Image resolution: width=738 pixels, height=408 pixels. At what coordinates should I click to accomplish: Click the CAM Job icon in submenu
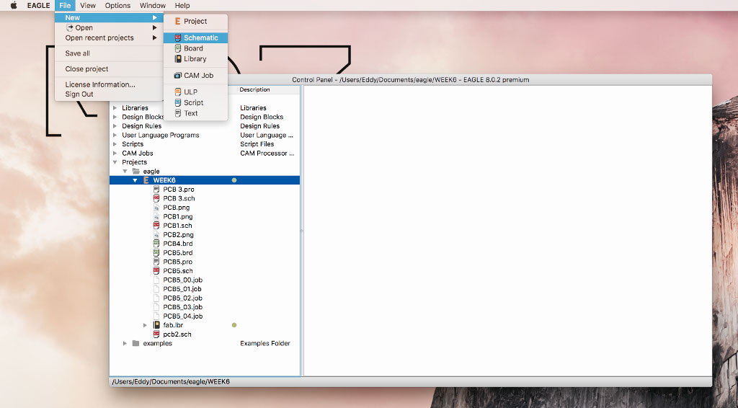[178, 75]
